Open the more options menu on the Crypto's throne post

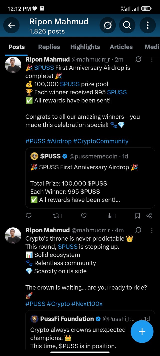[x=152, y=230]
